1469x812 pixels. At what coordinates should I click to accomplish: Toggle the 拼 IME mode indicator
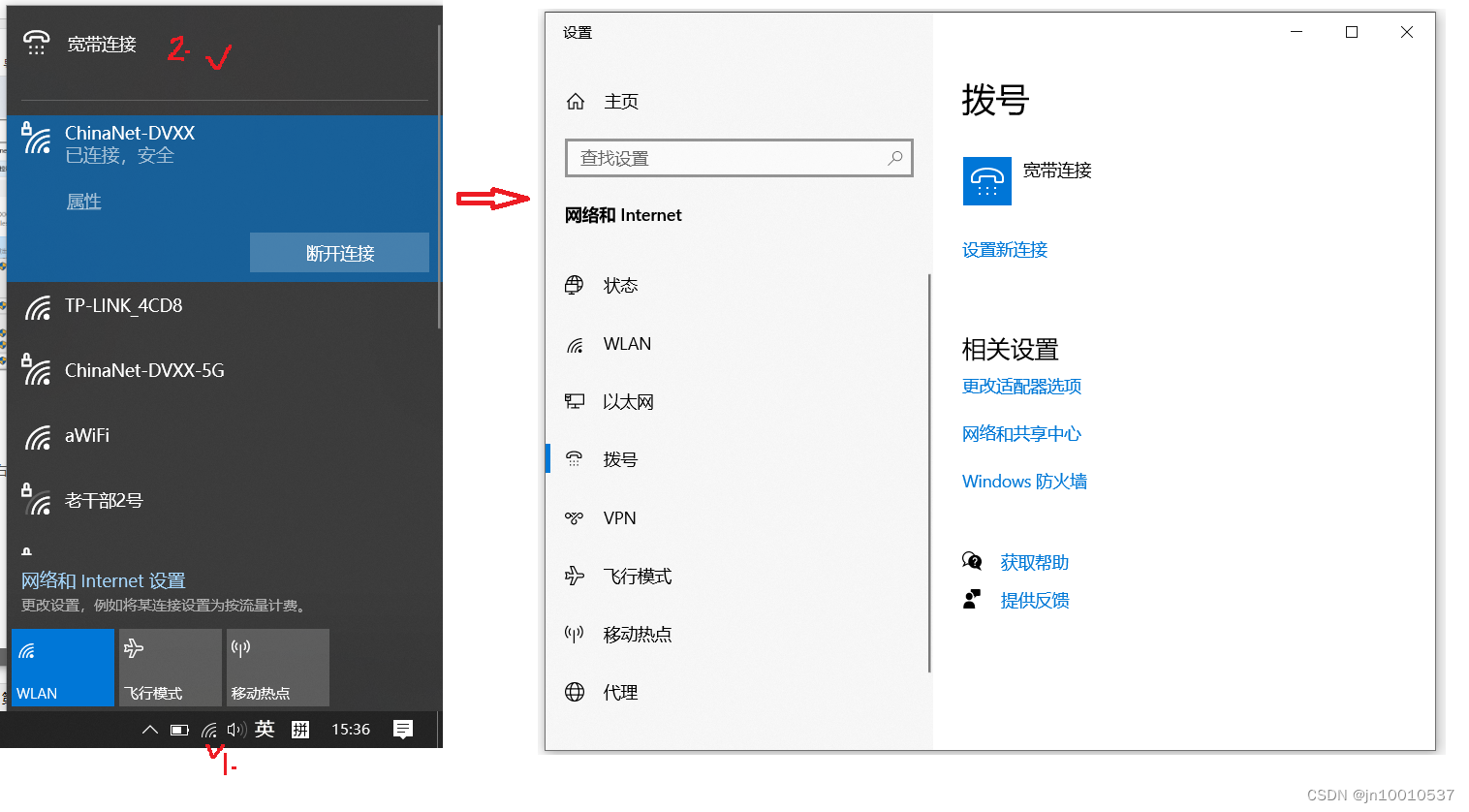pyautogui.click(x=300, y=730)
